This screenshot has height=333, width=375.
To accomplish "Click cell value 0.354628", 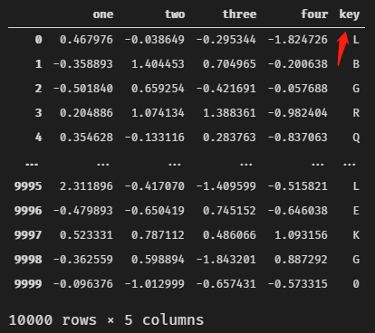I will coord(86,138).
